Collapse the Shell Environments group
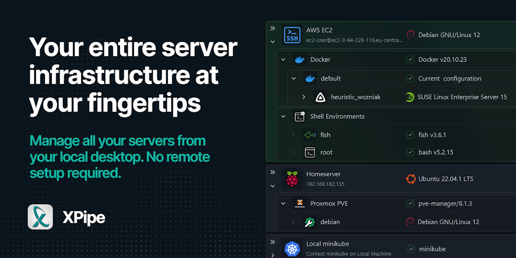This screenshot has height=258, width=516. click(x=283, y=116)
